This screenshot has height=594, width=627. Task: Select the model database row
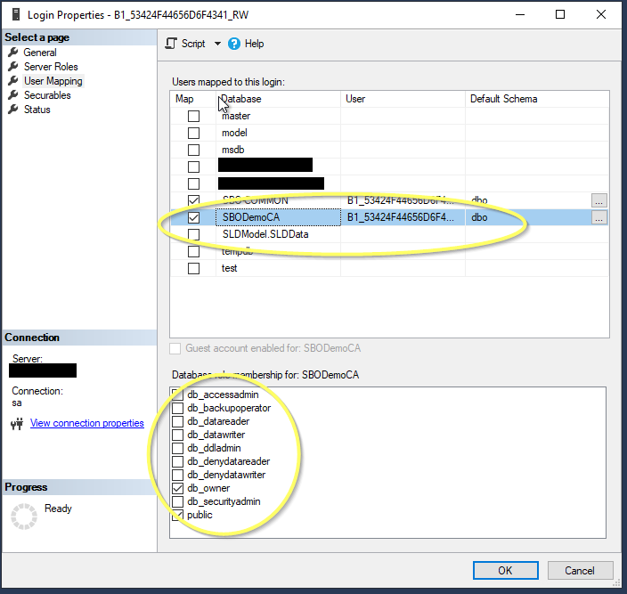pos(389,133)
